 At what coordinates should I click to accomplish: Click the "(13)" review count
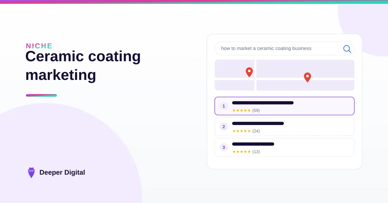pos(256,151)
